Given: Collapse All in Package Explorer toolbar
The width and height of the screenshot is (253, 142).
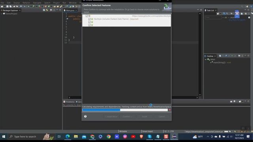Looking at the screenshot, I should 44,10.
